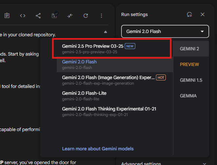The height and width of the screenshot is (165, 217).
Task: Click the gemini-2.0-flash-exp-image-generation ID text
Action: pos(98,83)
